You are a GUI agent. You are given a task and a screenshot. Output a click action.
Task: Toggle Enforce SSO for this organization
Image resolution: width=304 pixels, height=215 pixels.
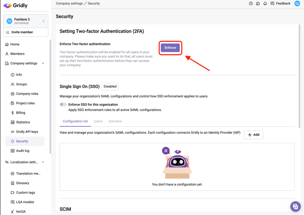click(x=63, y=105)
